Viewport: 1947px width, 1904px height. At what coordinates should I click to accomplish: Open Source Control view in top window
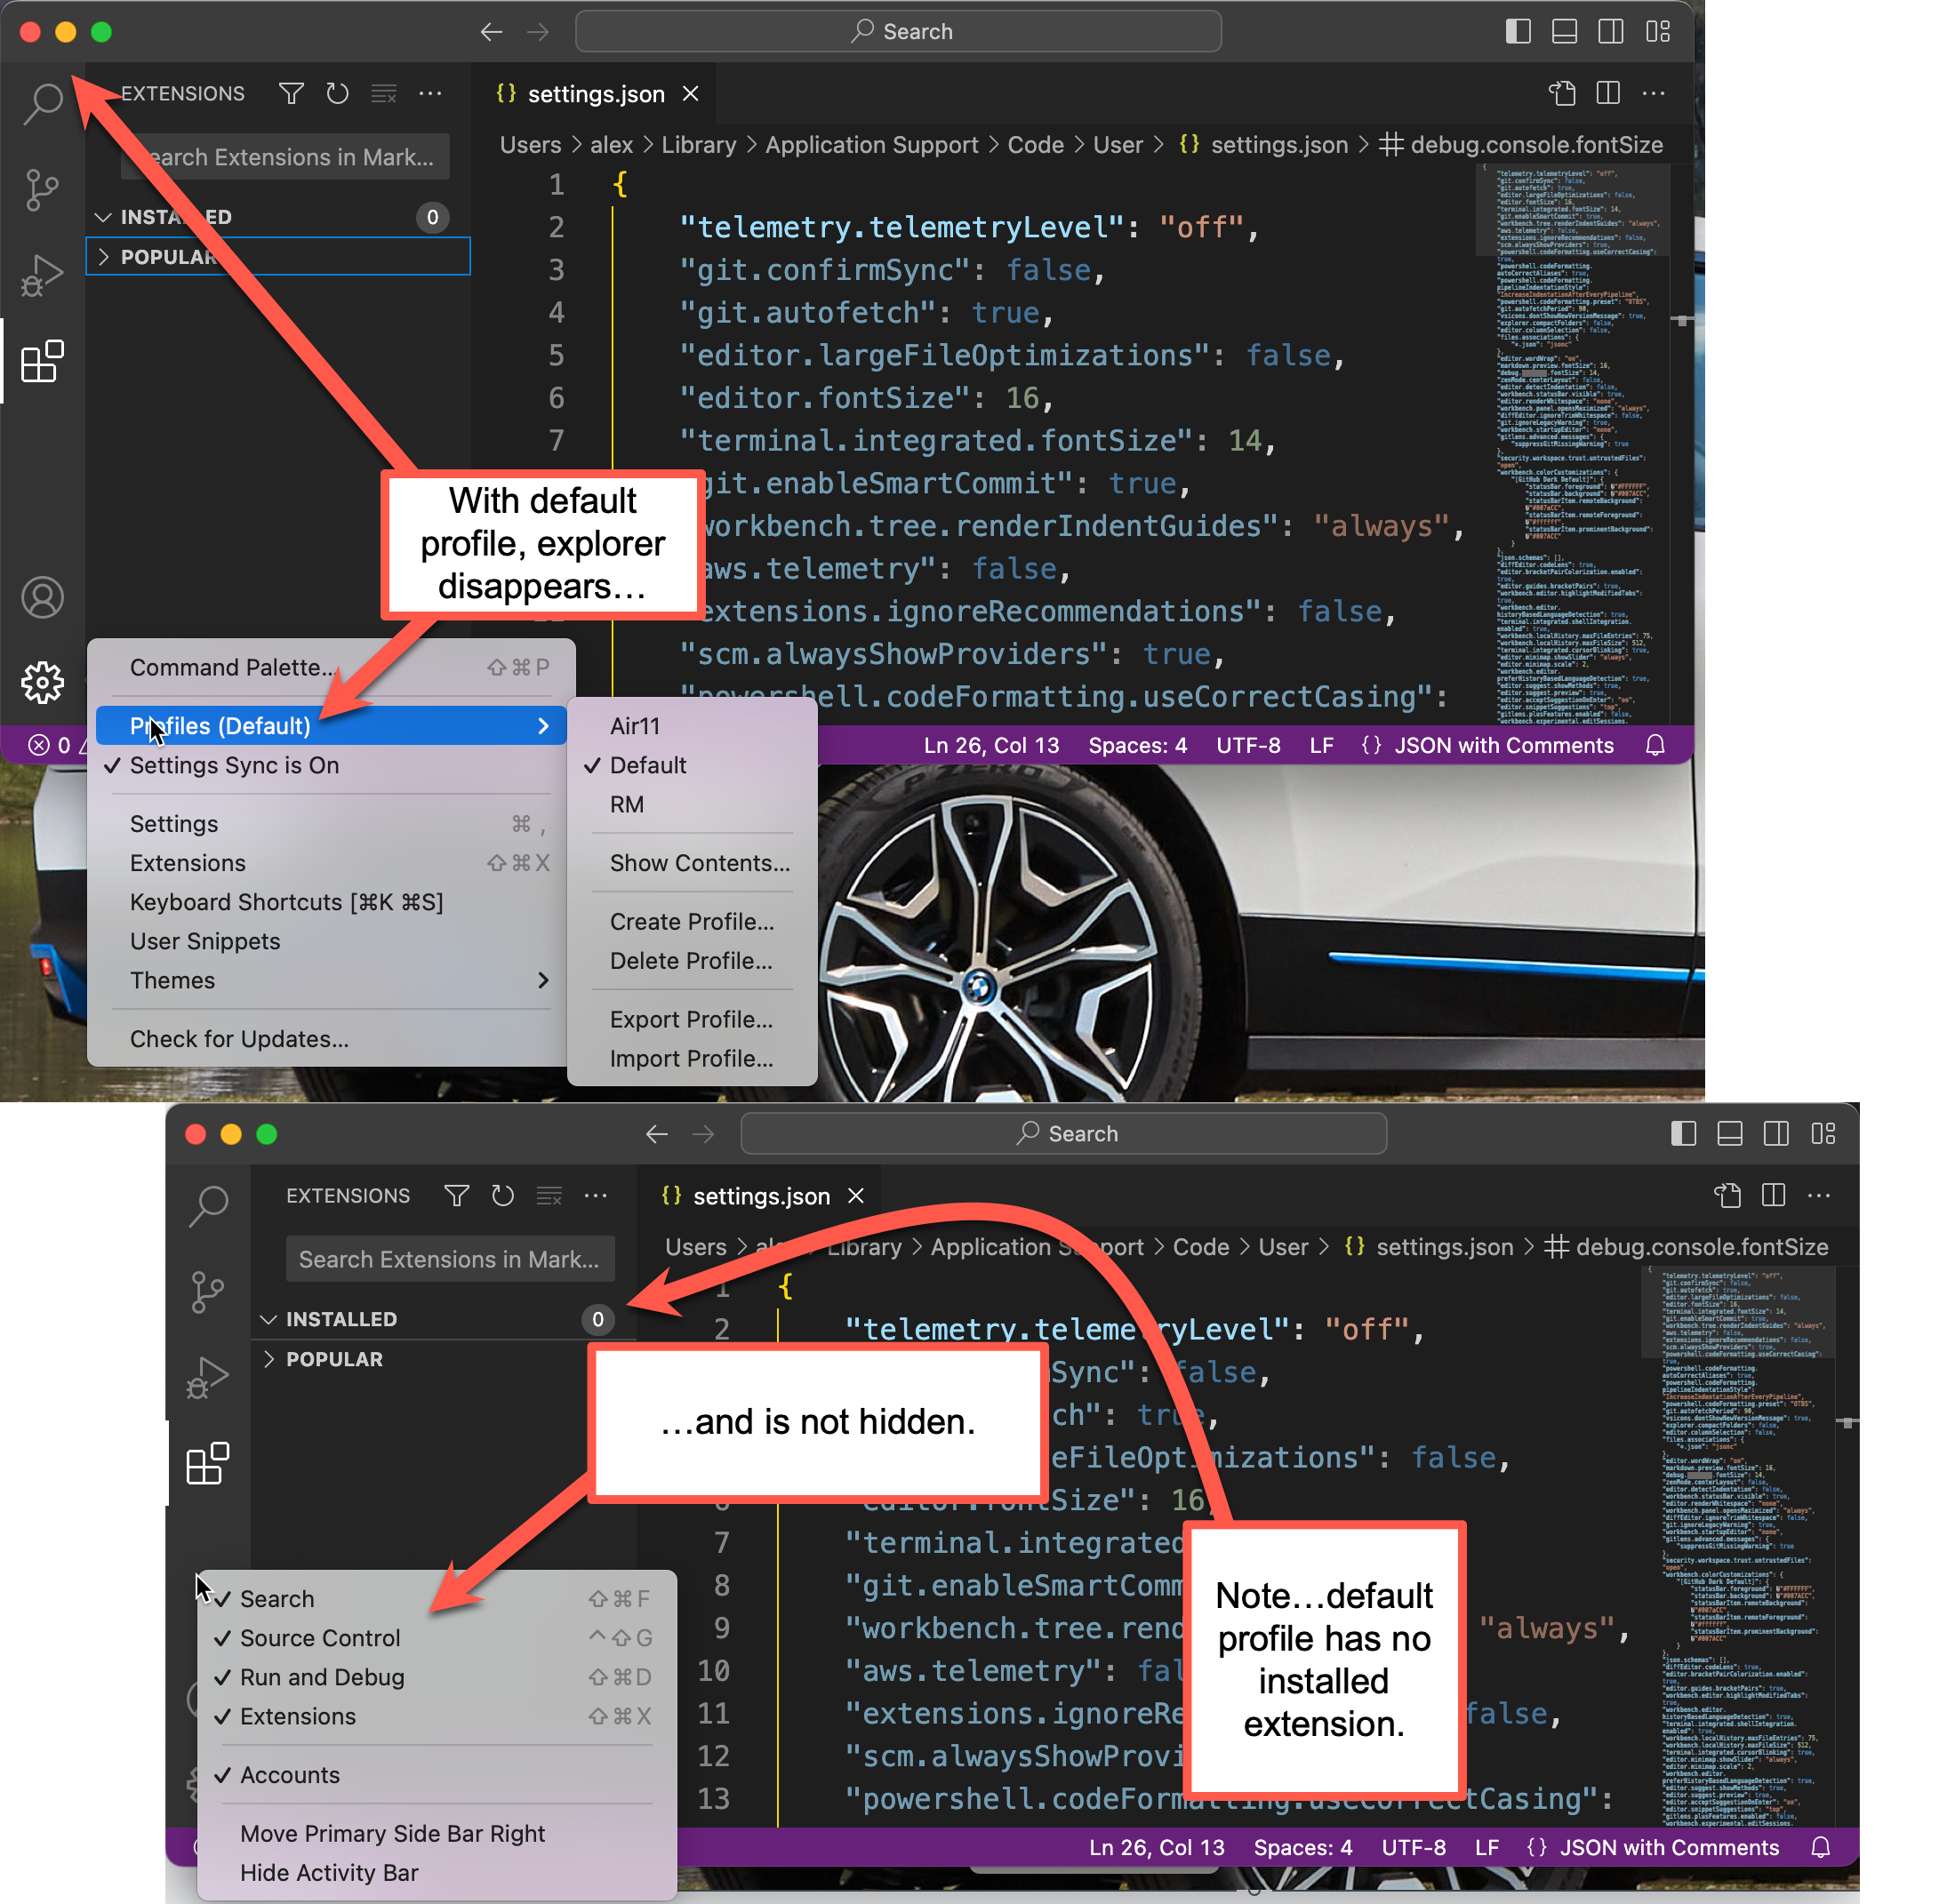pyautogui.click(x=42, y=189)
